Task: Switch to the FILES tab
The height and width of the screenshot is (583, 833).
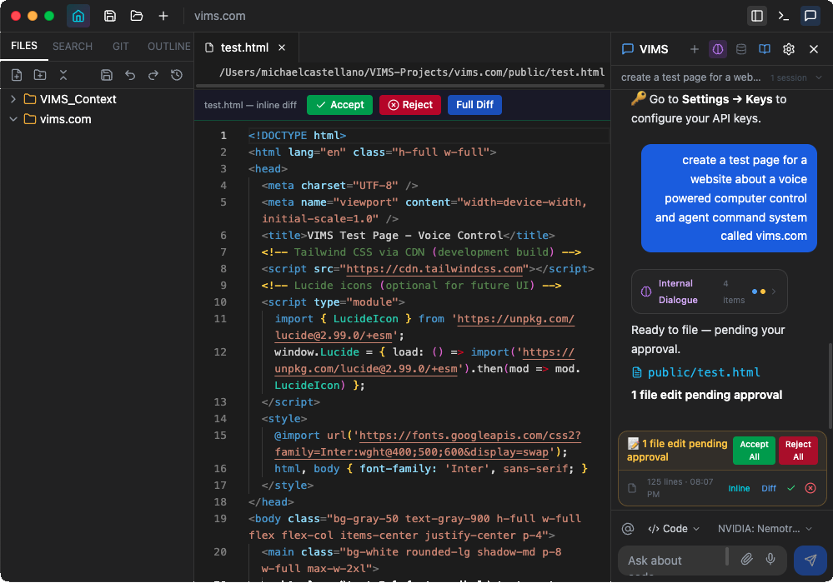Action: (x=24, y=46)
